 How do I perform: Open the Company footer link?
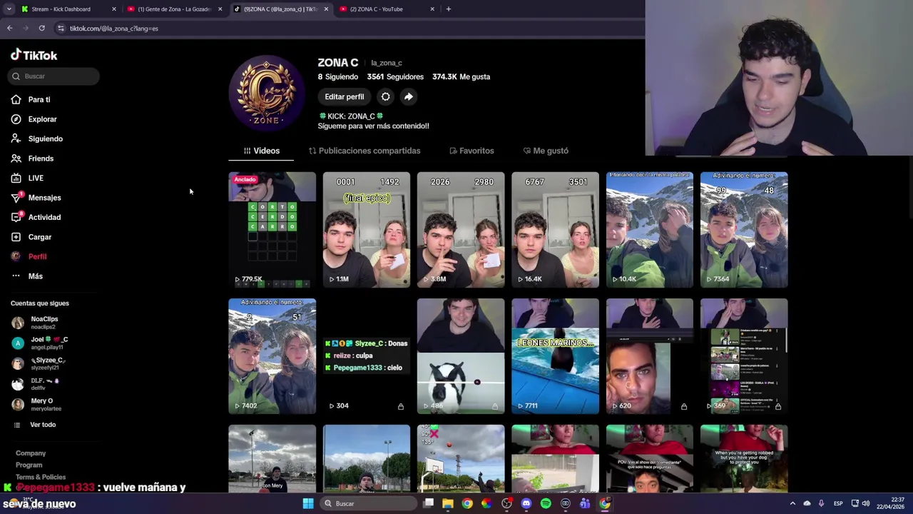point(31,453)
